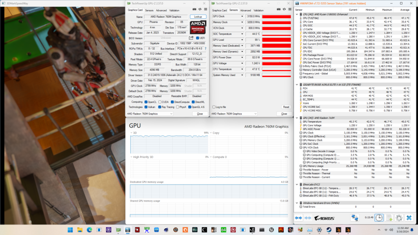Open GPU Power Draw sensor dropdown
This screenshot has width=418, height=235.
[242, 57]
